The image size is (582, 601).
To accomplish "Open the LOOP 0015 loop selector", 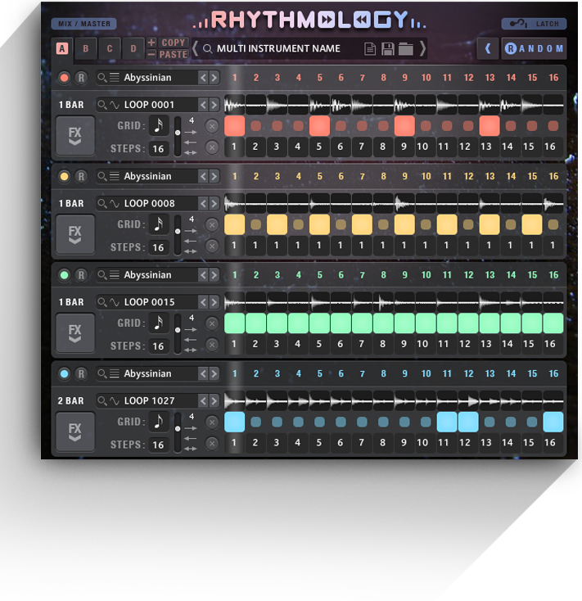I will (x=147, y=302).
